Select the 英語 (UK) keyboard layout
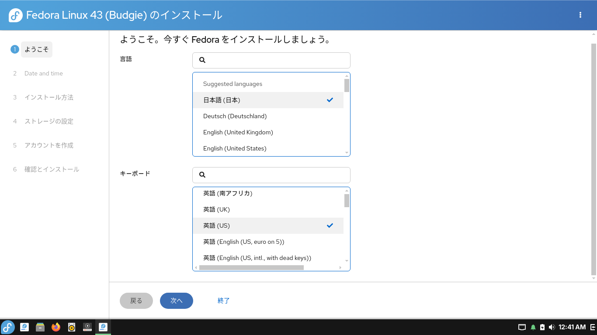 tap(268, 209)
